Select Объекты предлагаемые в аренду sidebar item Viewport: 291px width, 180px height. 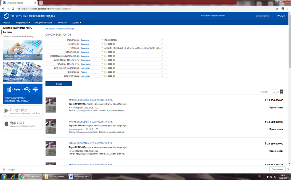pos(18,36)
